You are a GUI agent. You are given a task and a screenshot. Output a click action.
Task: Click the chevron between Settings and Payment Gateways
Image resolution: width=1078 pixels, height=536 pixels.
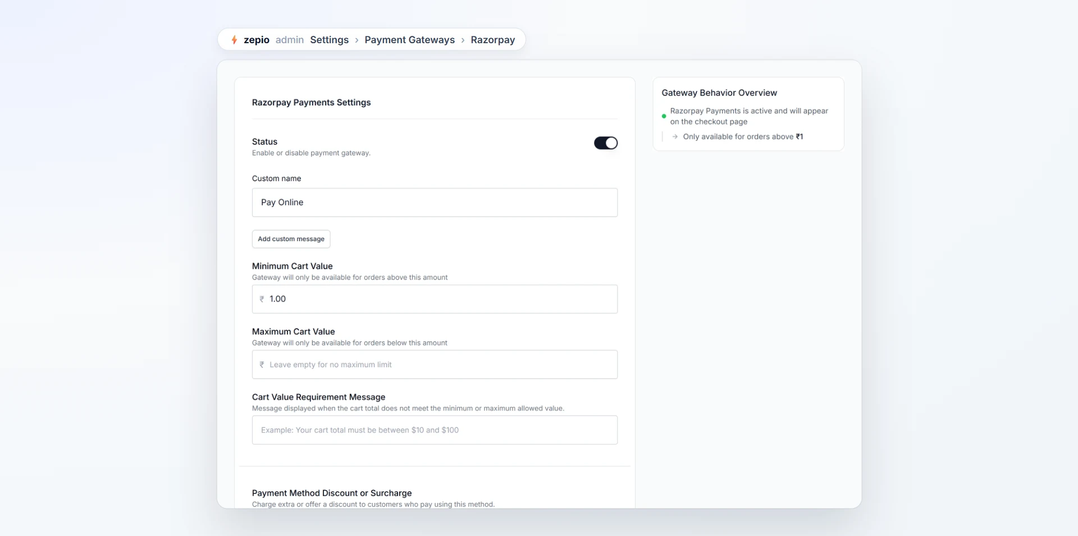[x=357, y=40]
